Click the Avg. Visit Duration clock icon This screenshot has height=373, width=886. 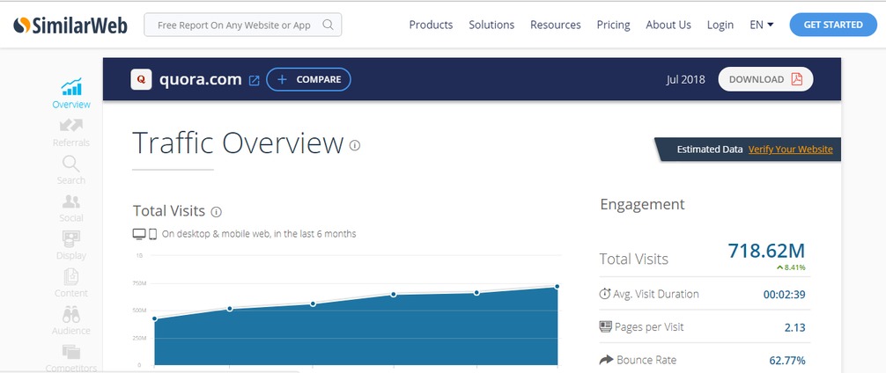[604, 294]
